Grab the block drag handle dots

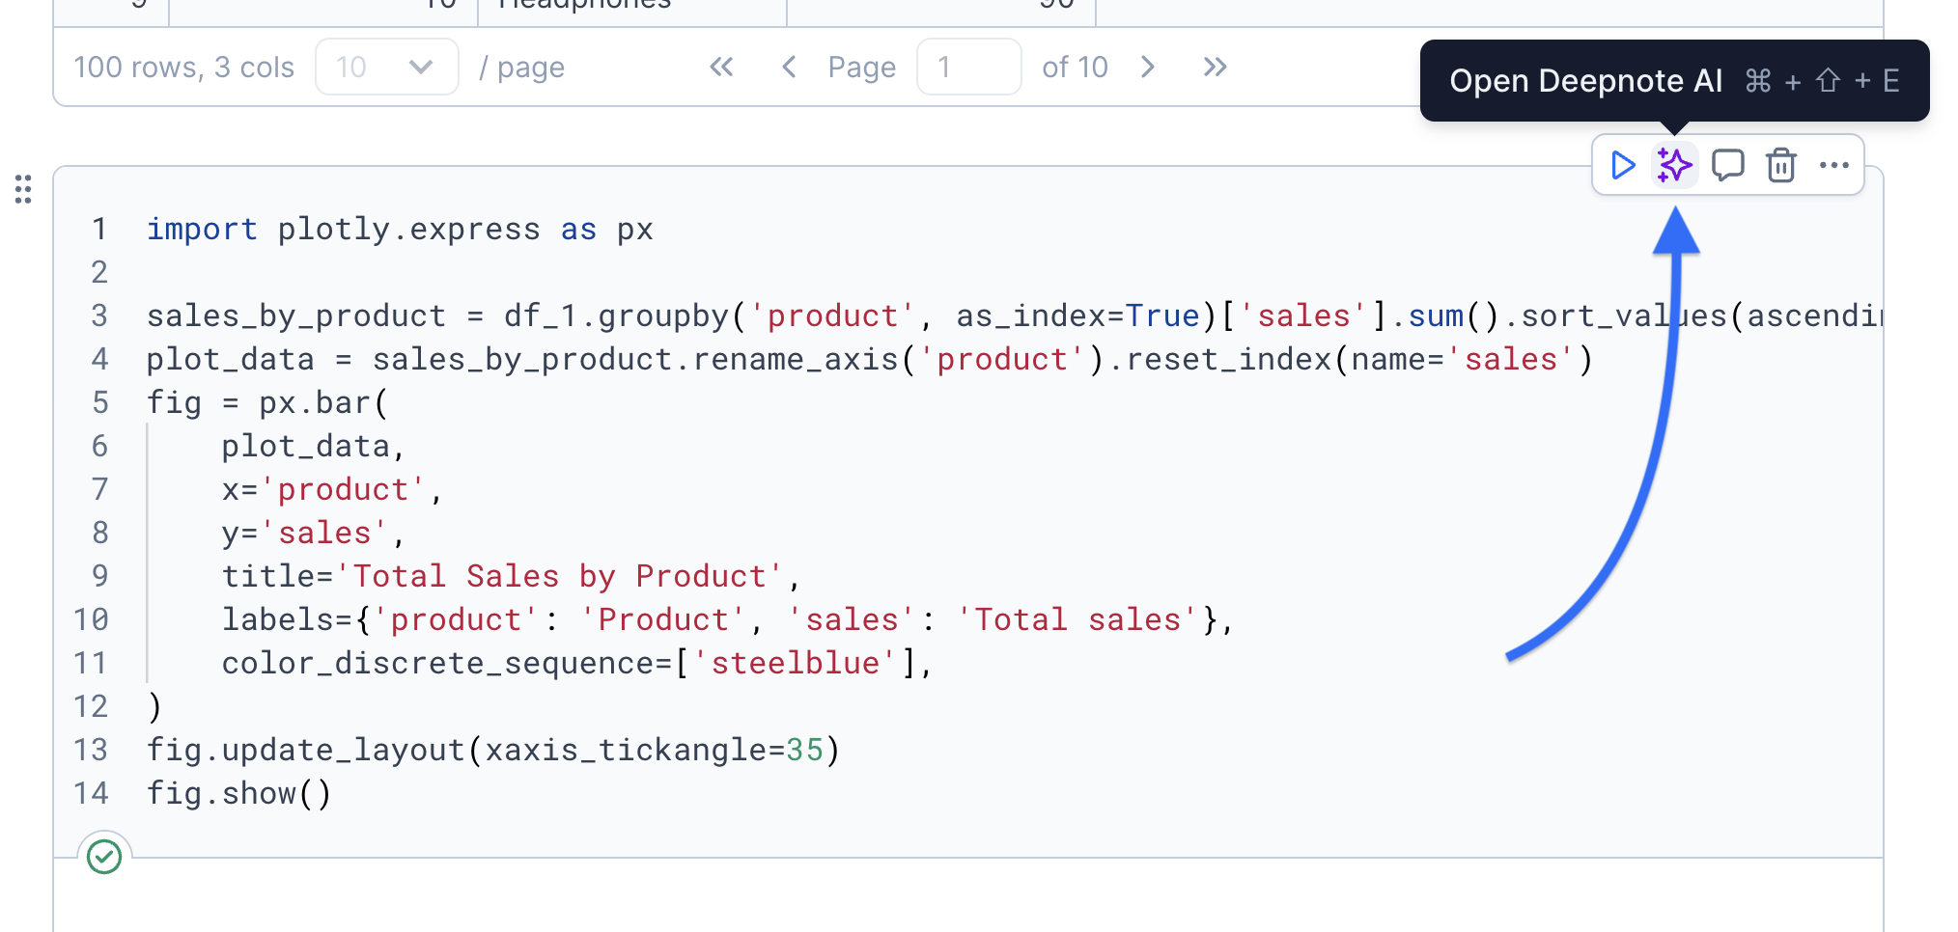[23, 189]
